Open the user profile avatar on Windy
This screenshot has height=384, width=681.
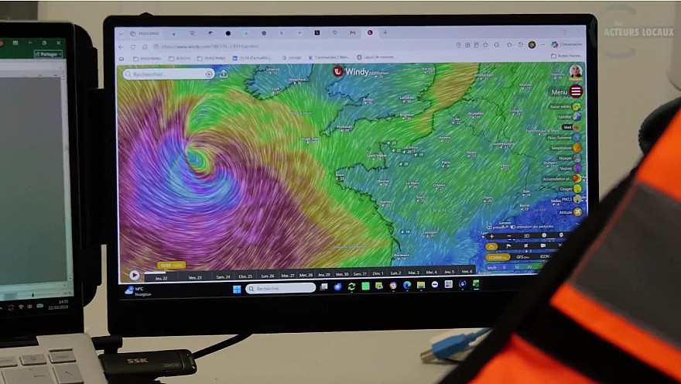point(576,72)
